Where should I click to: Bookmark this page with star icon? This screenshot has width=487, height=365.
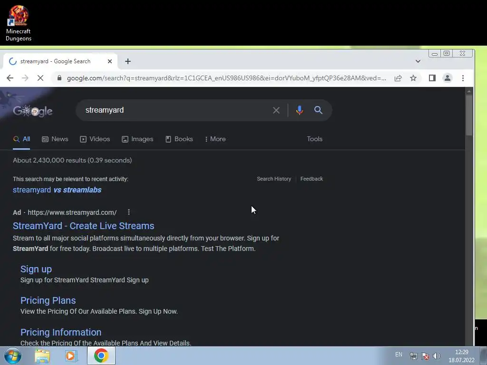coord(413,78)
